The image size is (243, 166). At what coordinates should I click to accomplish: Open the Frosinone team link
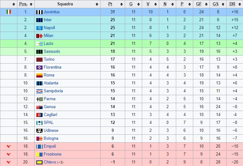52,154
